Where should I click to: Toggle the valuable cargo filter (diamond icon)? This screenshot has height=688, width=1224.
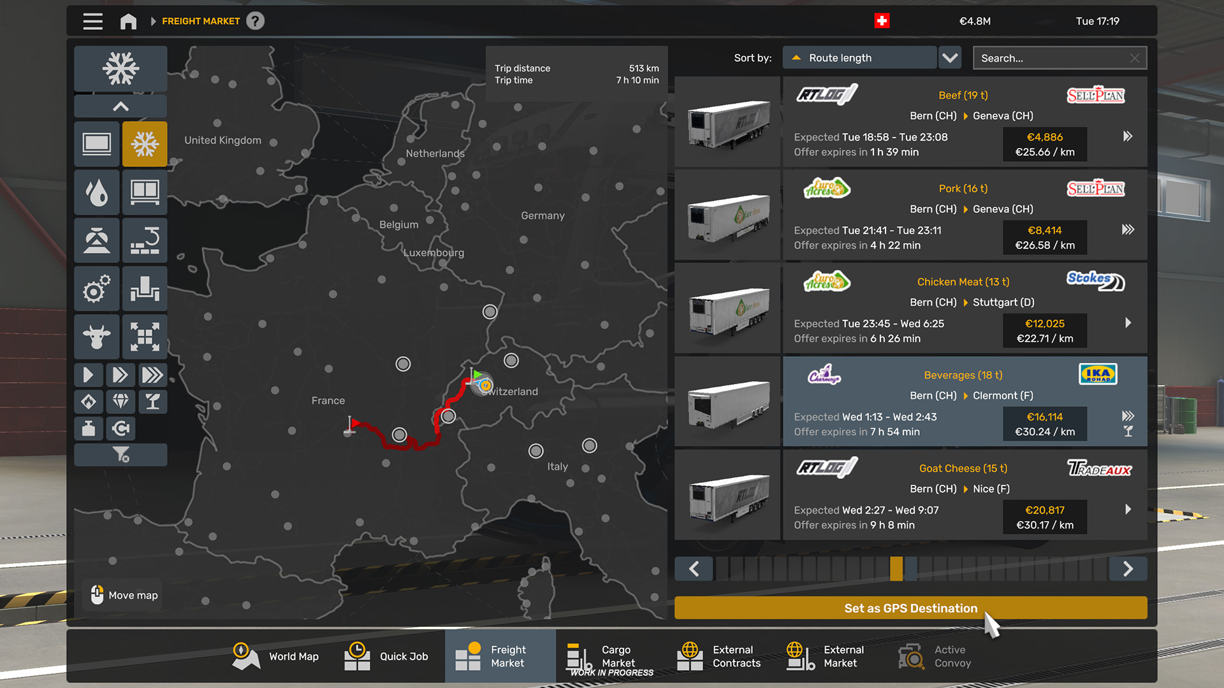pyautogui.click(x=120, y=401)
